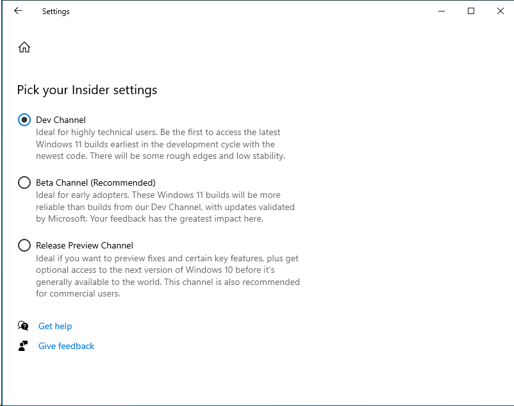Click the Dev Channel description paragraph

click(160, 144)
